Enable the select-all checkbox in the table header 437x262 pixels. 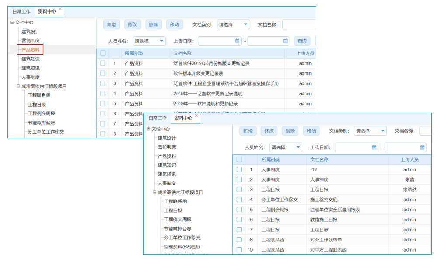tap(239, 159)
